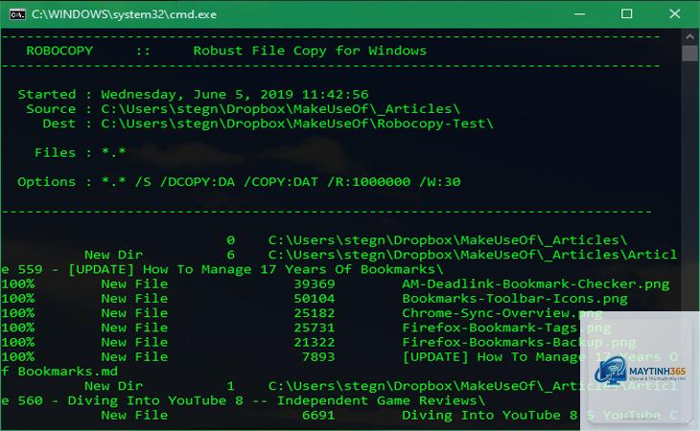The width and height of the screenshot is (700, 431).
Task: Maximize the cmd.exe window
Action: 627,14
